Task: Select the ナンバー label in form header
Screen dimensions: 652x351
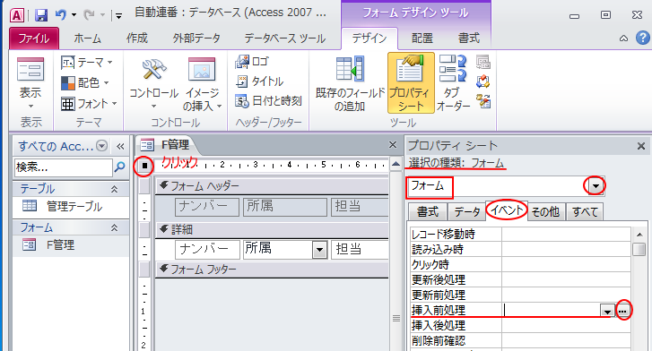Action: pyautogui.click(x=207, y=207)
